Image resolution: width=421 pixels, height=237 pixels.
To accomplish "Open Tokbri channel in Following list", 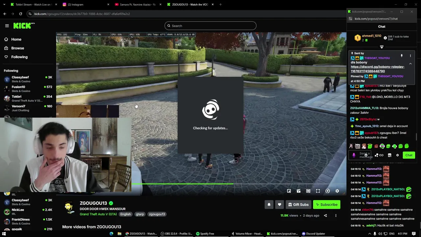I will click(x=28, y=98).
